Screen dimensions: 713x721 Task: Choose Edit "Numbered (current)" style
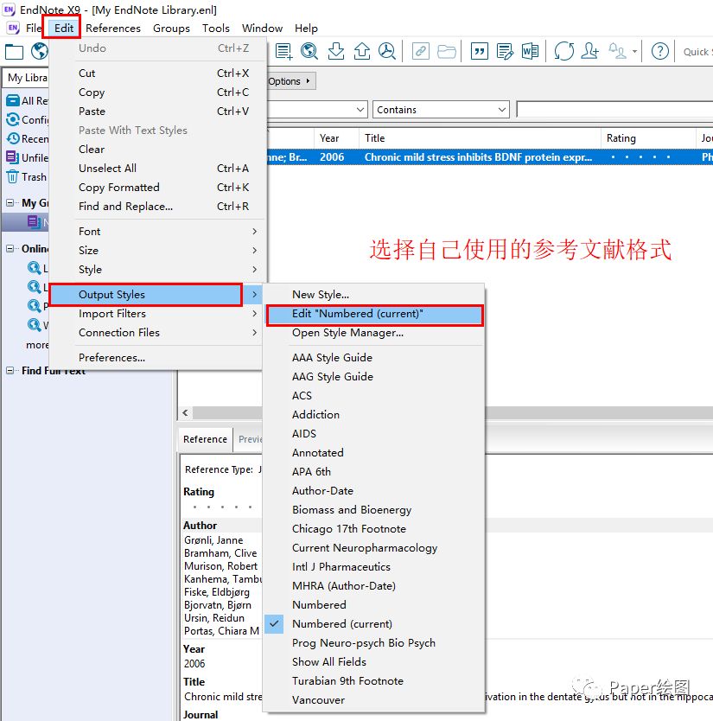(x=375, y=315)
